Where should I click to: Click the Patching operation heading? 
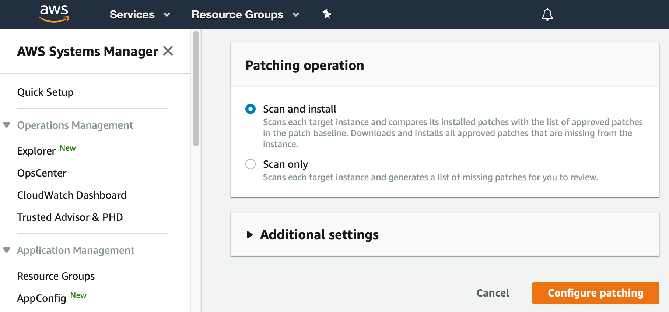pyautogui.click(x=305, y=65)
